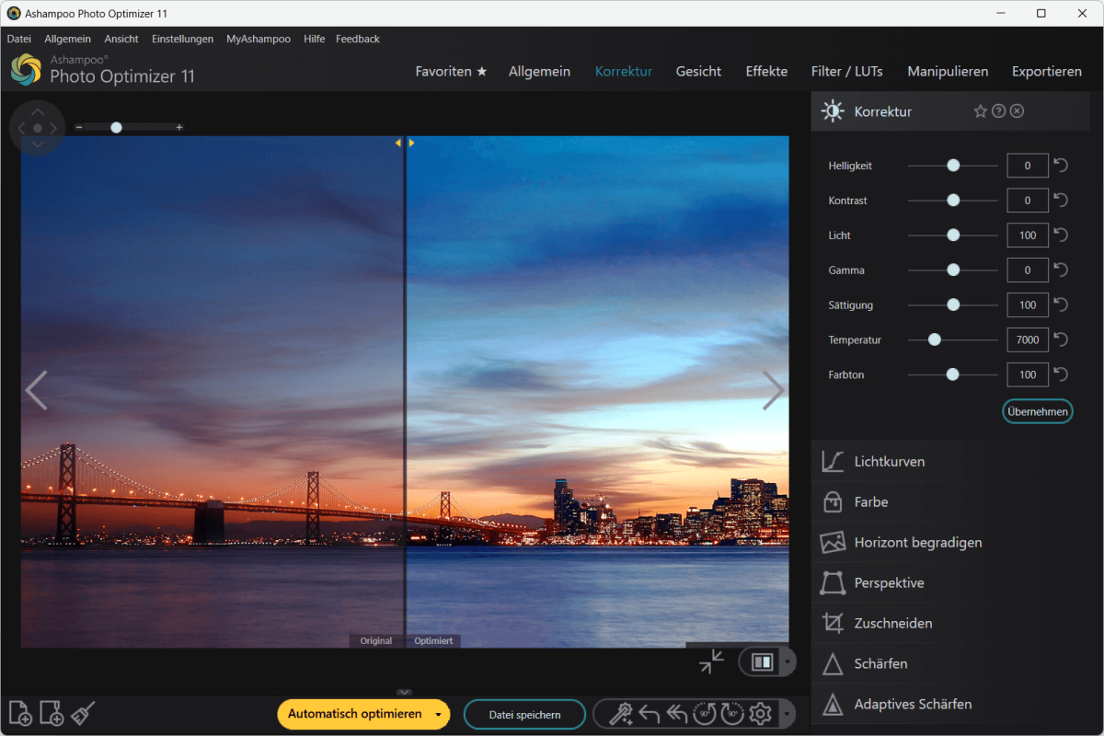Switch to the Effekte tab
The image size is (1104, 736).
click(766, 71)
